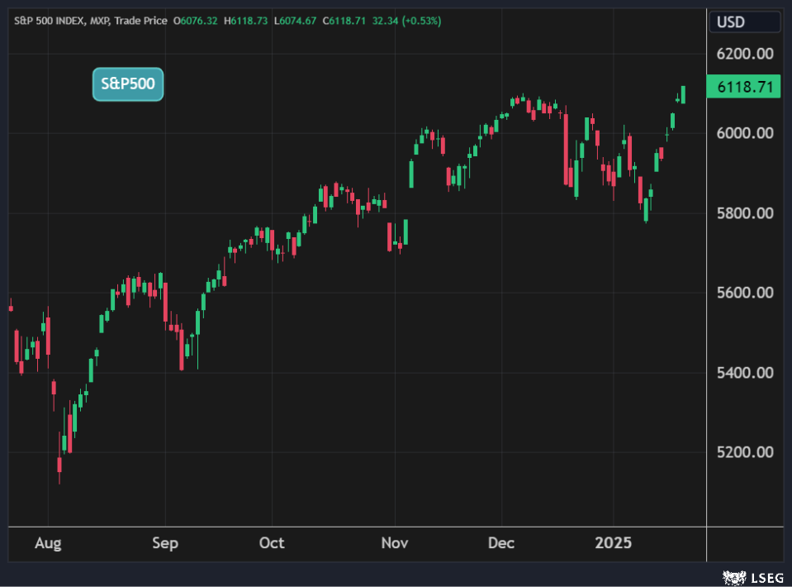Screen dimensions: 792x587
Task: Open the USD currency selector
Action: click(x=731, y=22)
